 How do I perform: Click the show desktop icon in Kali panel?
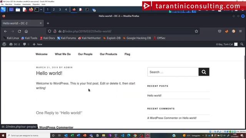coord(11,10)
